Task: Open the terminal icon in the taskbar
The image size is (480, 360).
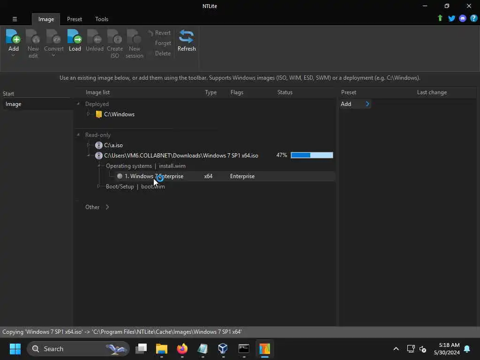Action: 244,349
